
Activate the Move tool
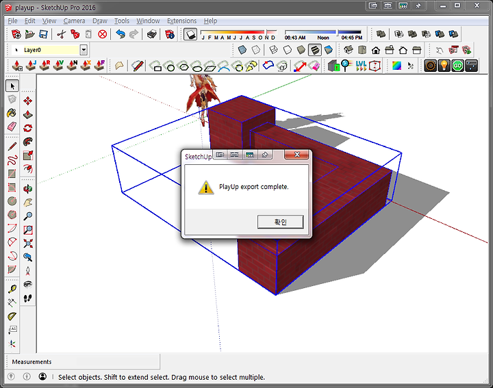click(x=28, y=101)
